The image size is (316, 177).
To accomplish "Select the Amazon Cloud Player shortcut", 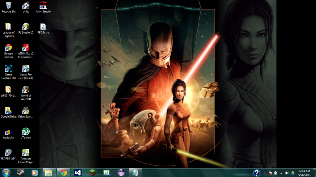I will (x=26, y=156).
